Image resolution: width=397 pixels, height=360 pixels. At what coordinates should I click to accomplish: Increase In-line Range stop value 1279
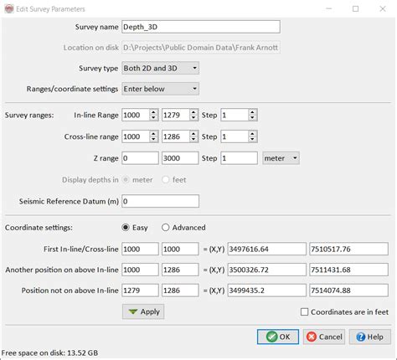pos(193,112)
